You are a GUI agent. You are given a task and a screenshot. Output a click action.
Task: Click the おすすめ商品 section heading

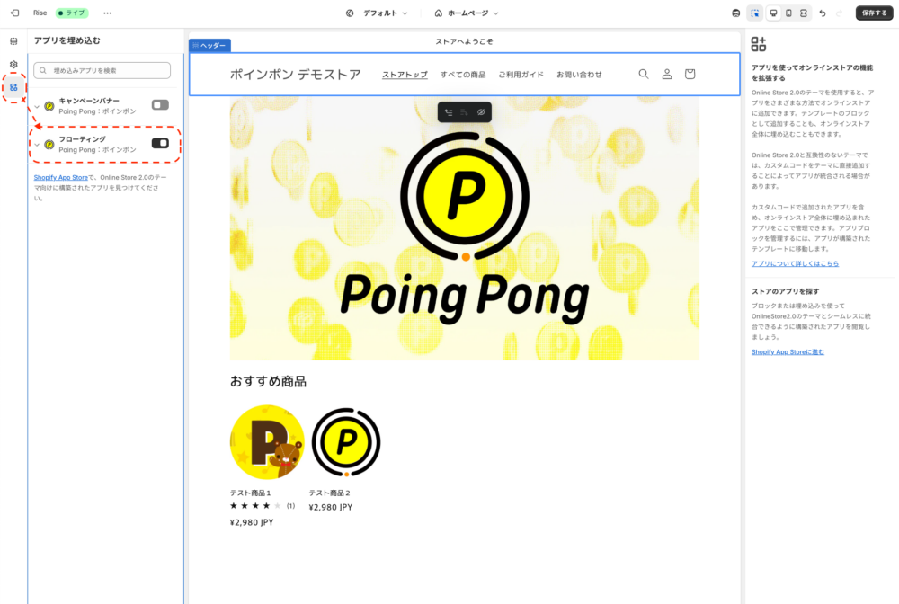pos(268,382)
